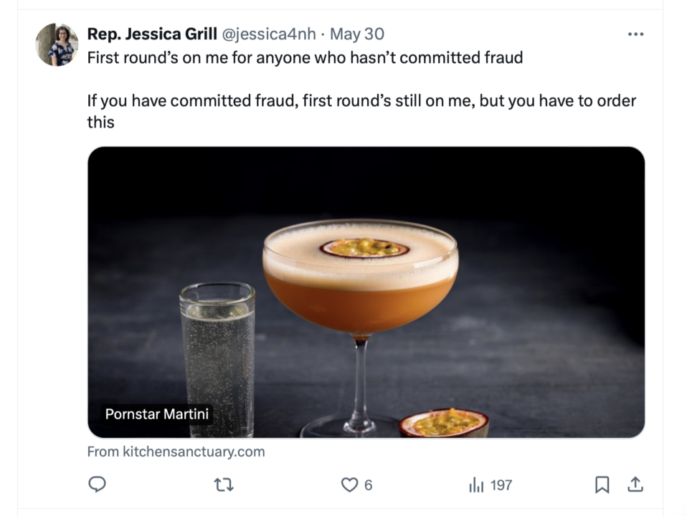
Task: Click the passion fruit half at photo bottom
Action: (444, 422)
